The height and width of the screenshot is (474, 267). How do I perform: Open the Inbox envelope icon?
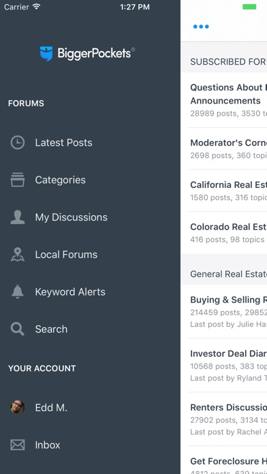(x=18, y=445)
